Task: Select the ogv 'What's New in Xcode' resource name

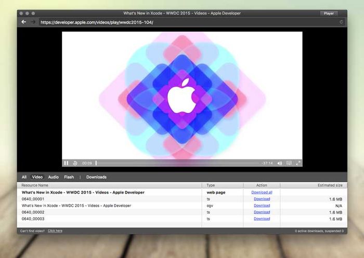Action: pyautogui.click(x=76, y=206)
